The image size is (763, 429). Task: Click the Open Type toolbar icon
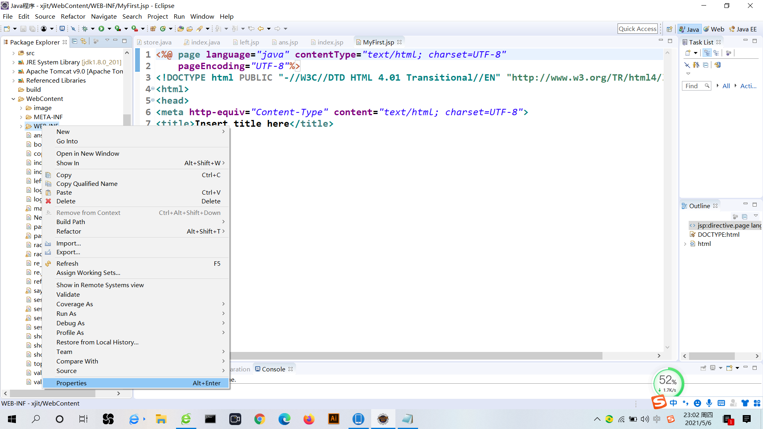[x=180, y=29]
